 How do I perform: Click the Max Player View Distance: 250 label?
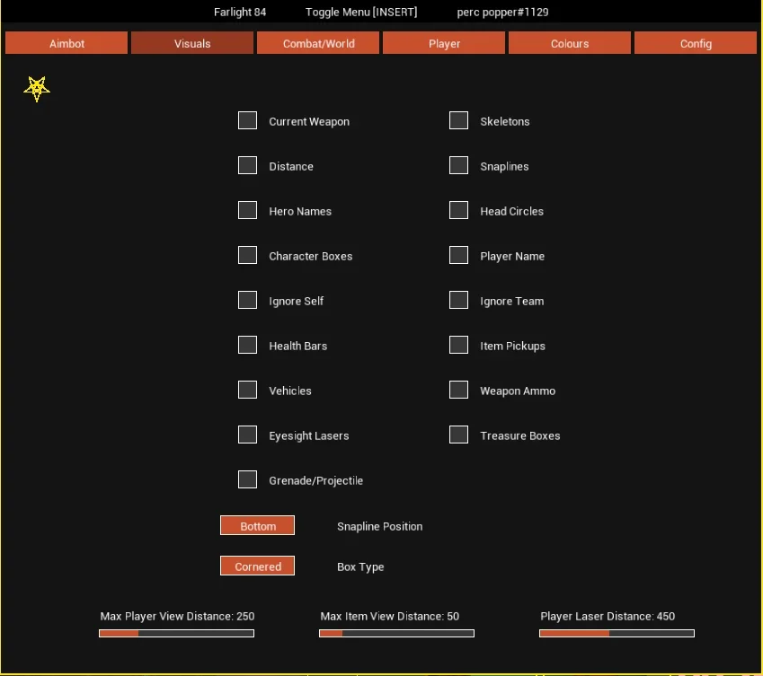tap(177, 616)
